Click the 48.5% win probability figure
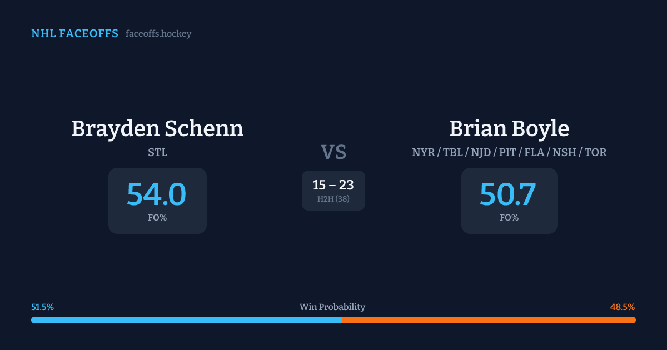 [623, 307]
